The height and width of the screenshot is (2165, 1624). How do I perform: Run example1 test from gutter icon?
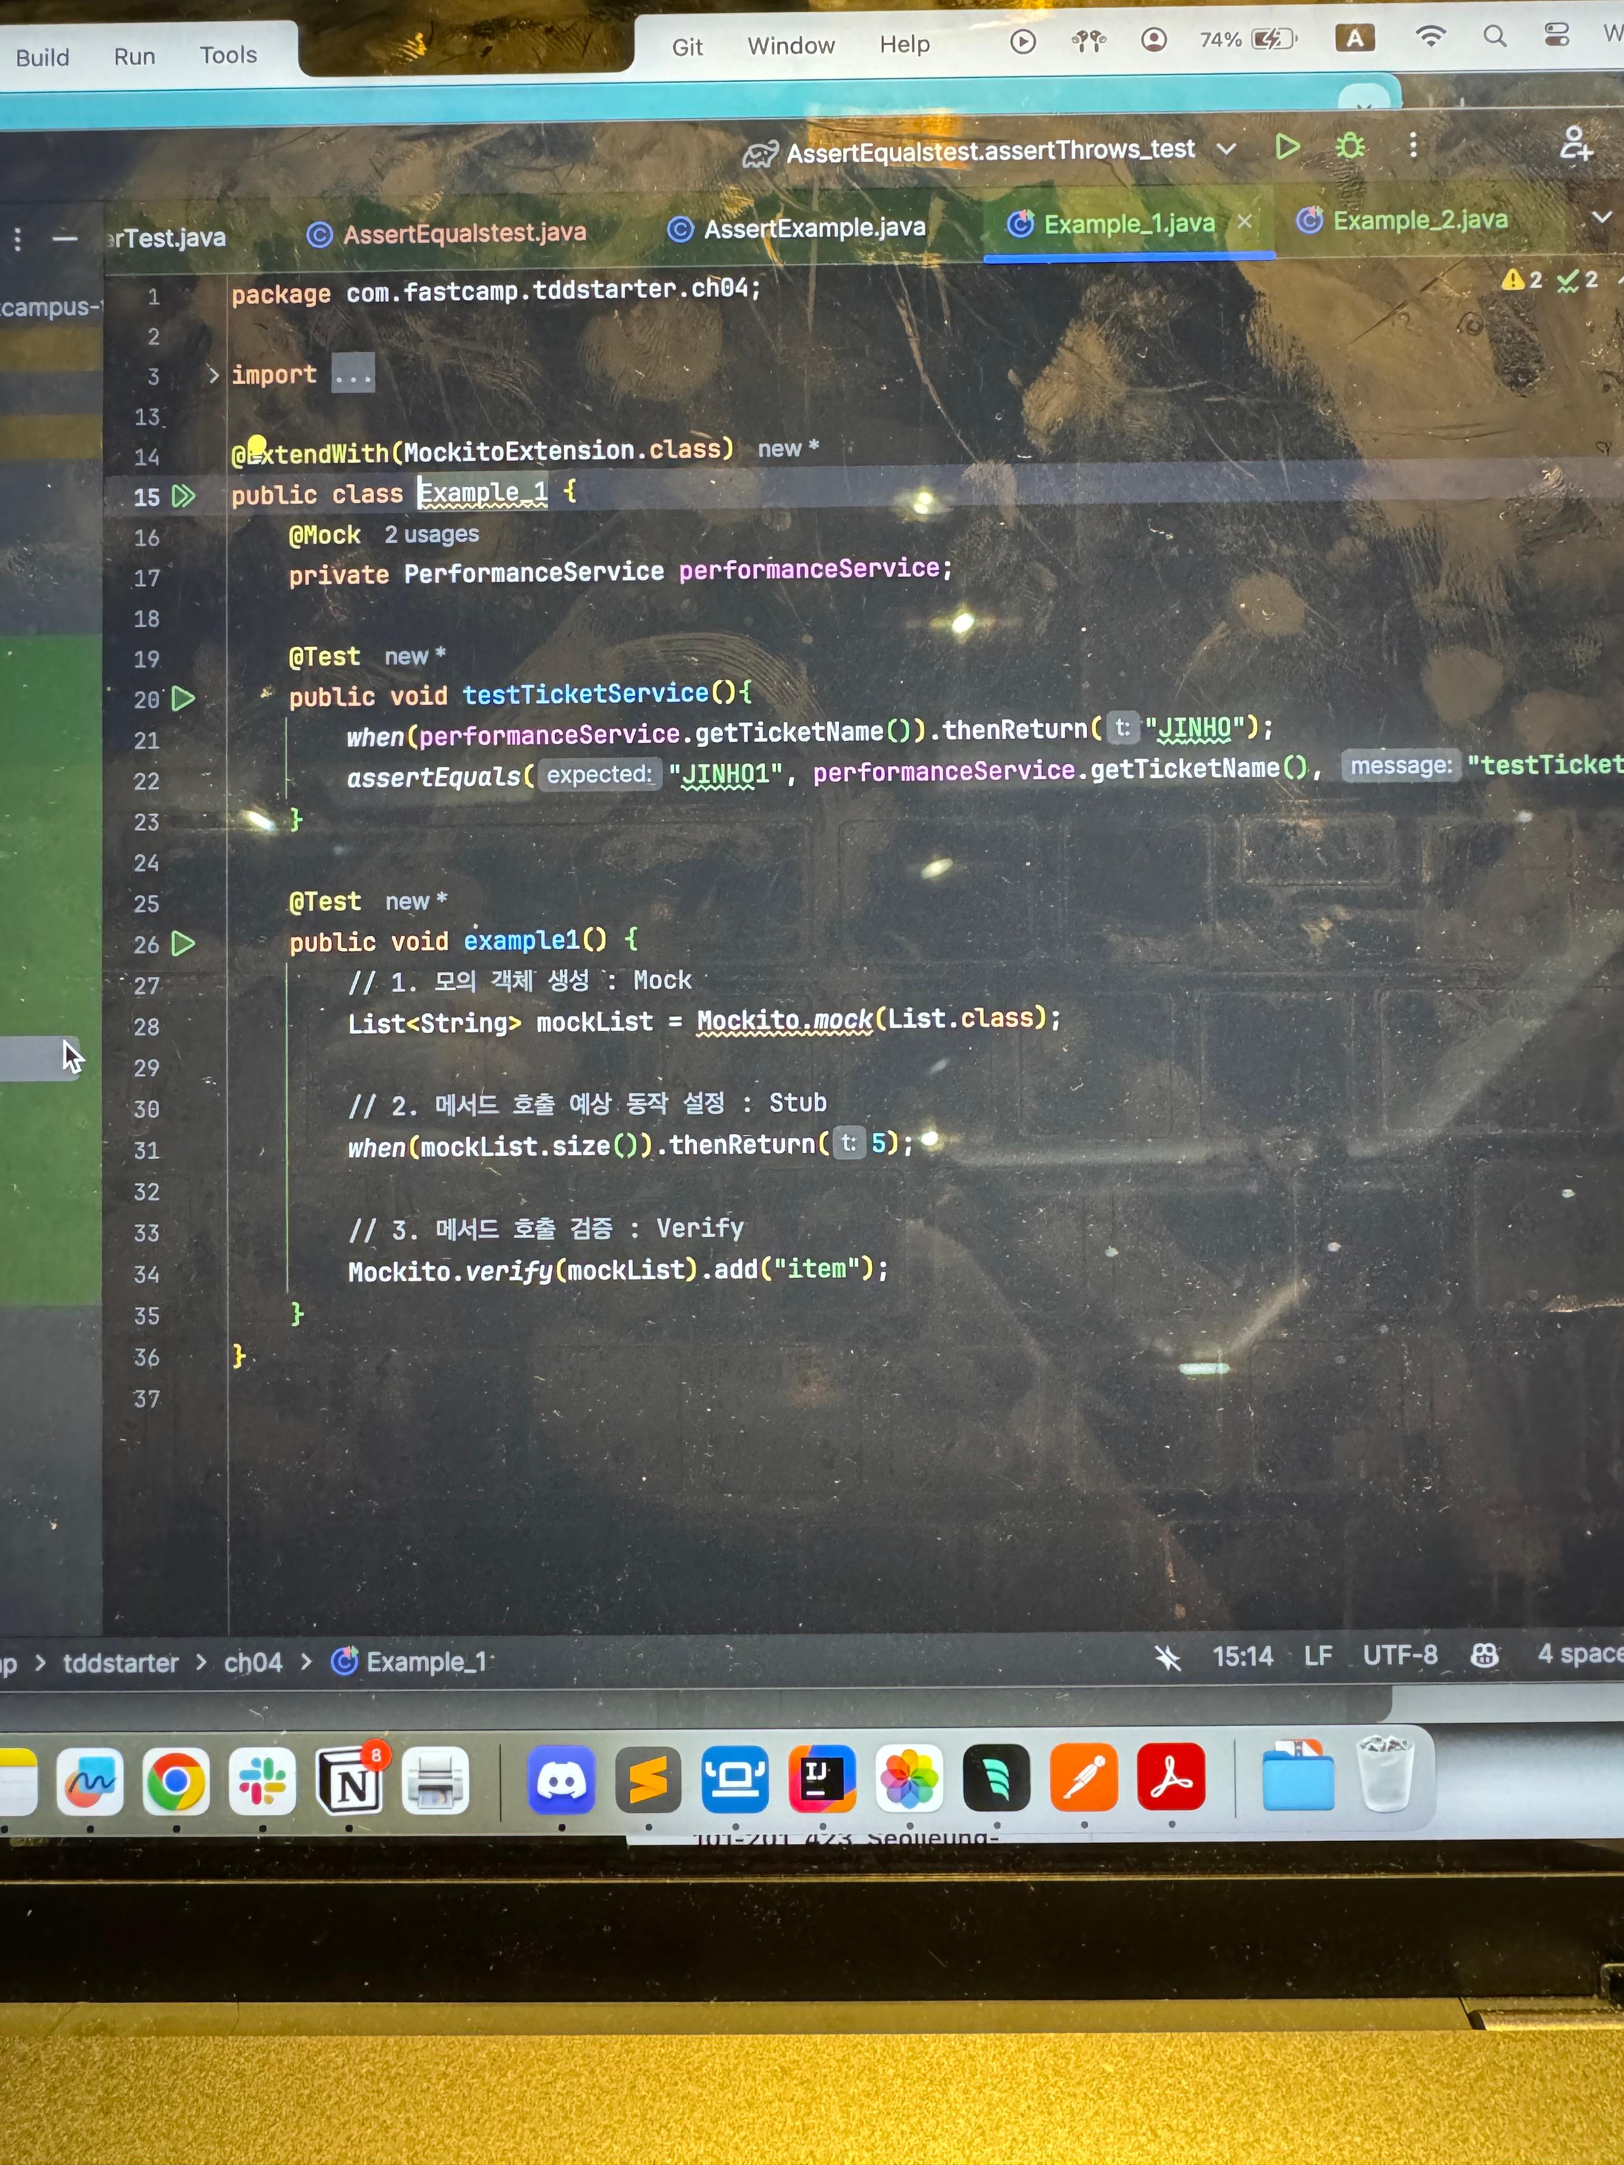(183, 943)
